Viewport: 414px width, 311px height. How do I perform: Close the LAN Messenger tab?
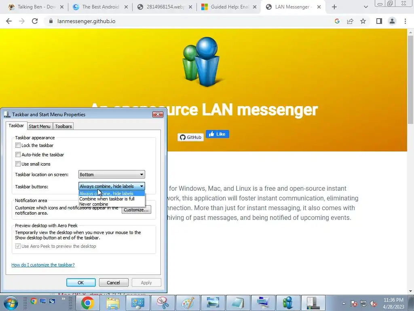[x=319, y=7]
